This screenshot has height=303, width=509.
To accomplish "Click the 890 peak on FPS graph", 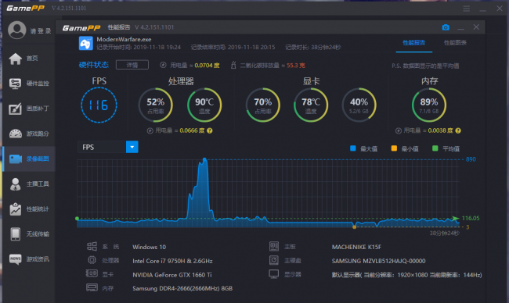I will (x=204, y=159).
